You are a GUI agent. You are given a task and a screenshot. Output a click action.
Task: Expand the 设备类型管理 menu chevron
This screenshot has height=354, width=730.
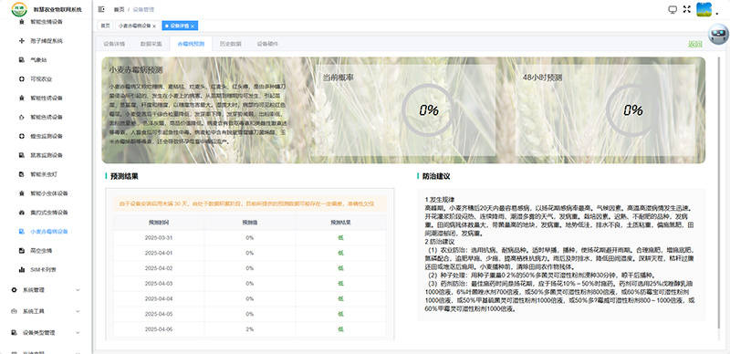click(x=78, y=333)
